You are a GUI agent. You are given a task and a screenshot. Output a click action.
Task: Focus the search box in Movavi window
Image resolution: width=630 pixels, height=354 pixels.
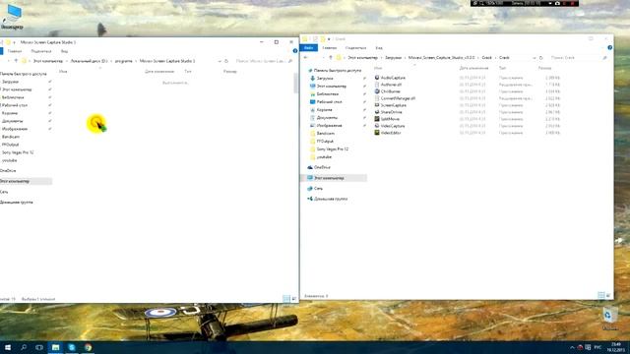pos(263,61)
